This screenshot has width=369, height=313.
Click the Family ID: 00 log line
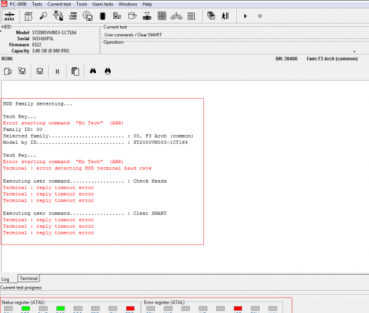click(23, 130)
